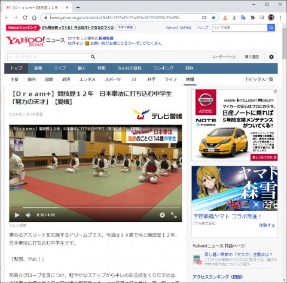Open the 国際 category

coord(49,80)
